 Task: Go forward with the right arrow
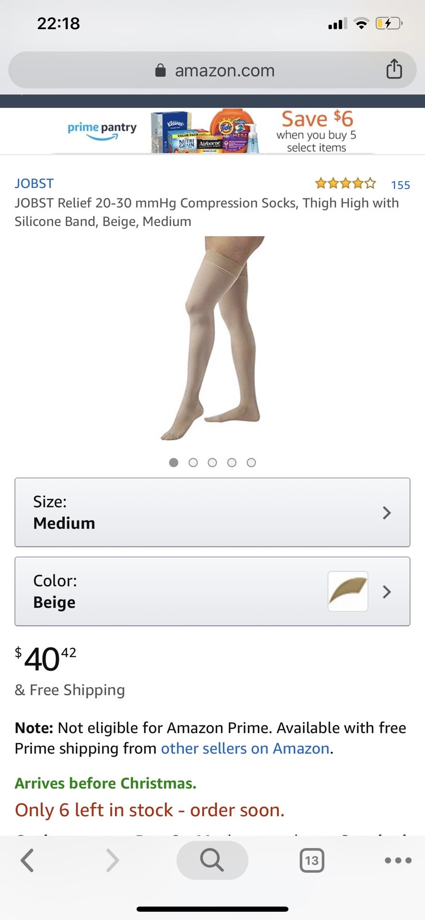pos(112,860)
